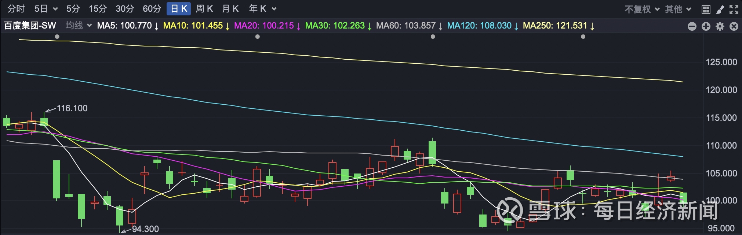The image size is (742, 235).
Task: Click the MA30: 102.263 readout
Action: point(338,26)
